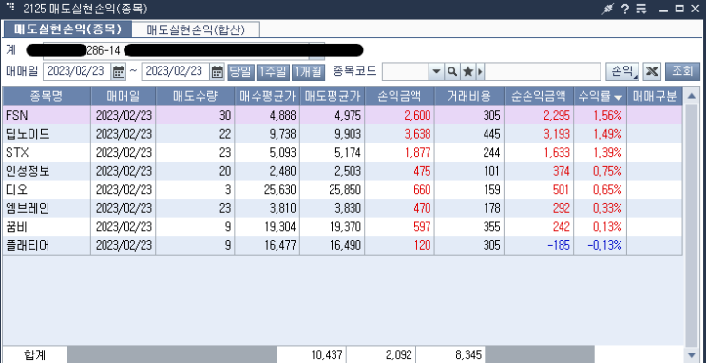Click the 3,638 profit amount cell

click(399, 134)
